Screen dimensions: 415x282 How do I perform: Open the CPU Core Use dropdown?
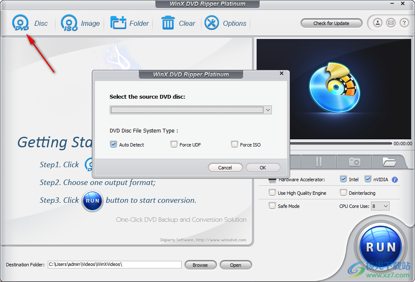tap(380, 206)
